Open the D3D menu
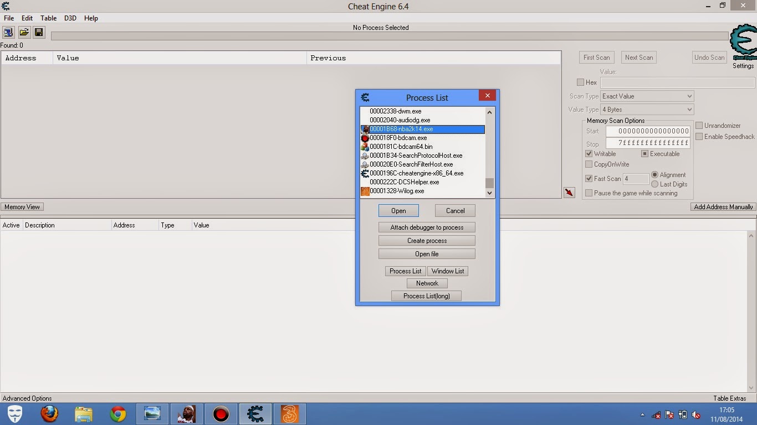The image size is (757, 425). tap(70, 18)
